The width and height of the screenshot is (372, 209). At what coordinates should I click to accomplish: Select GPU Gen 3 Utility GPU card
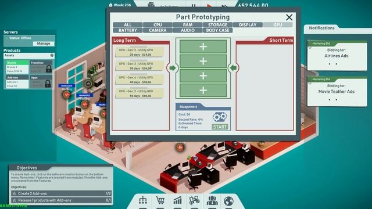click(139, 66)
